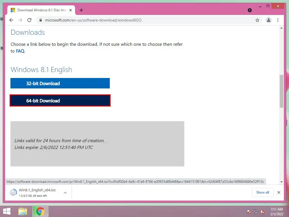This screenshot has width=289, height=217.
Task: Reload the current page
Action: pos(29,20)
